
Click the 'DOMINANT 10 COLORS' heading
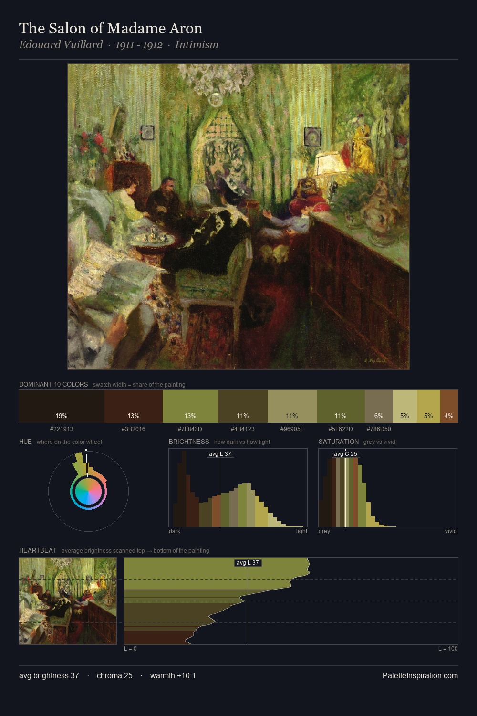coord(53,384)
